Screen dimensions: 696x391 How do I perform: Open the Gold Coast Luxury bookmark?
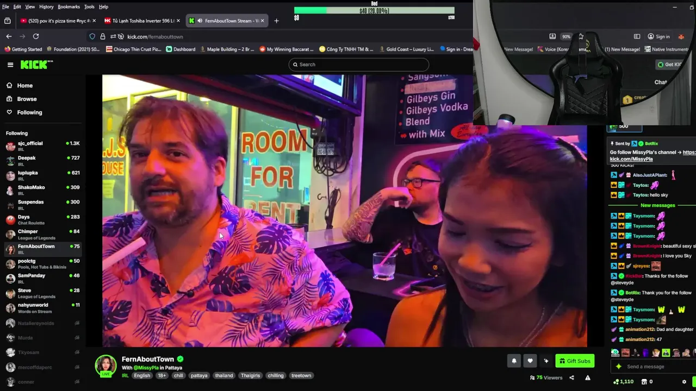coord(406,49)
